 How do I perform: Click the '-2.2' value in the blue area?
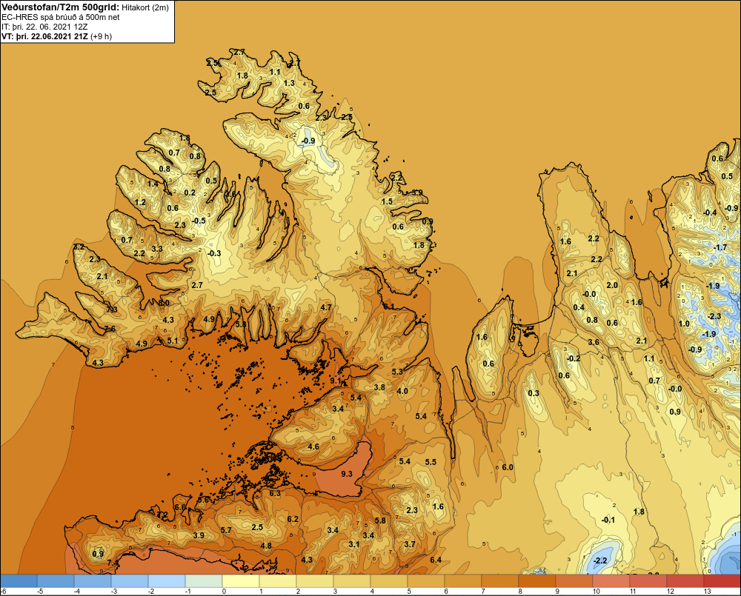(599, 560)
